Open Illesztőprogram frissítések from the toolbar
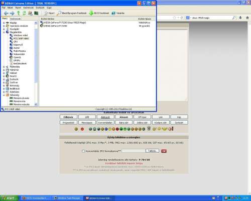This screenshot has width=251, height=201. [72, 13]
